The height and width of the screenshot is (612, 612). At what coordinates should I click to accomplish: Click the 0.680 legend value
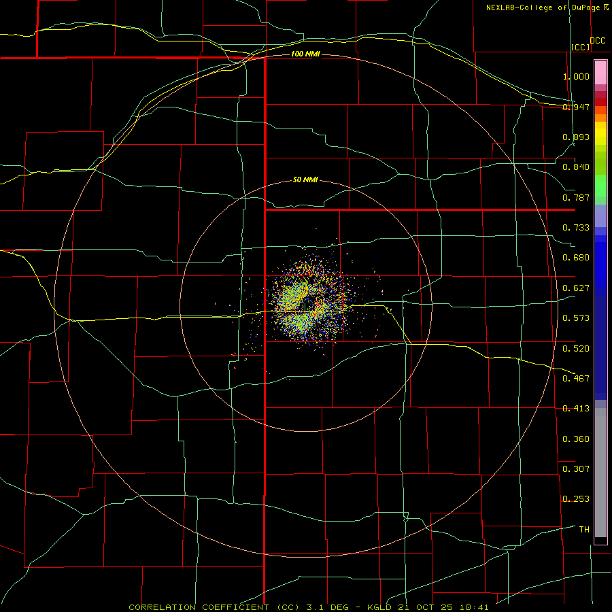(576, 258)
